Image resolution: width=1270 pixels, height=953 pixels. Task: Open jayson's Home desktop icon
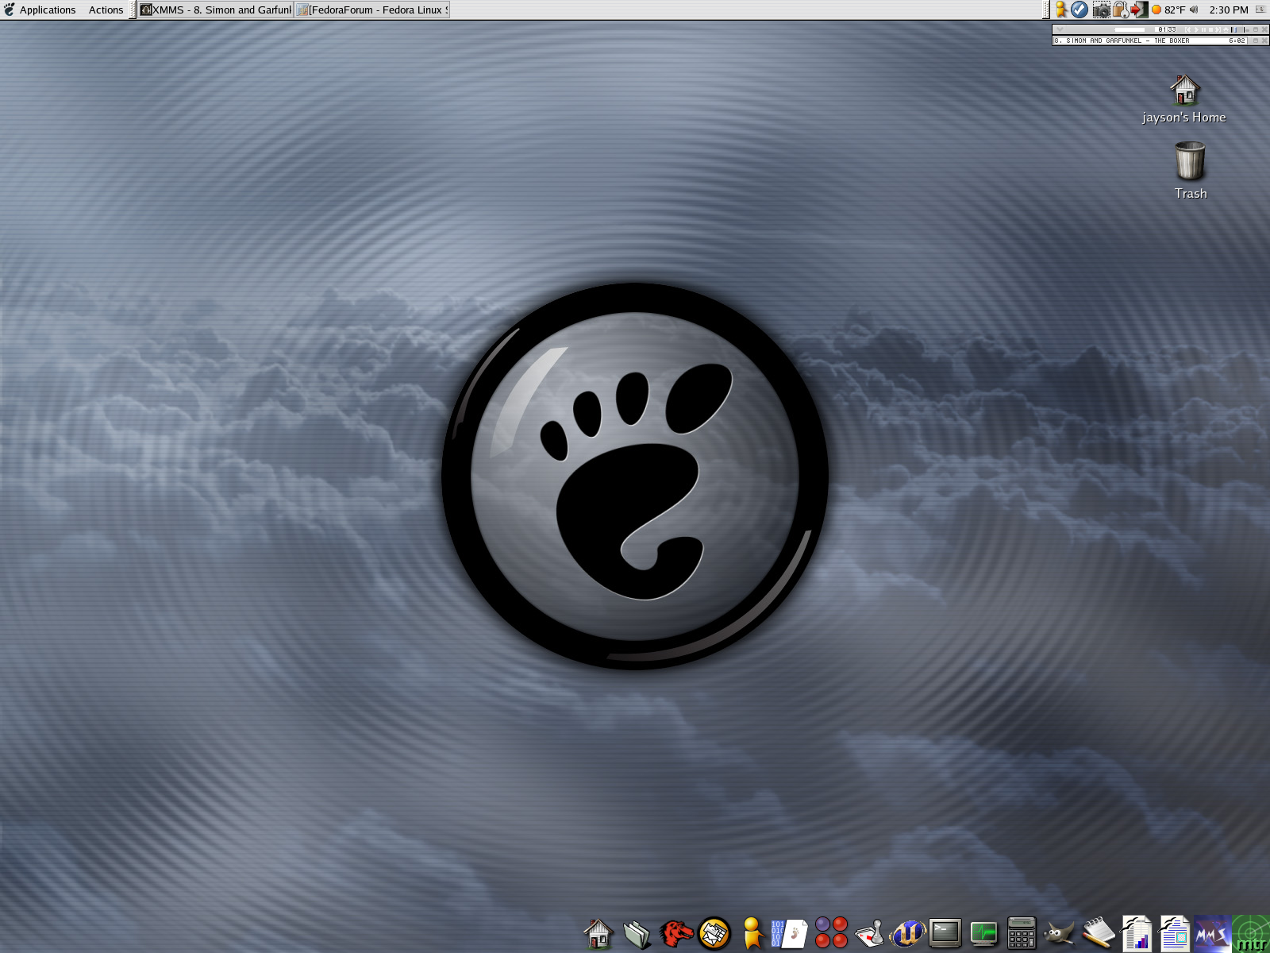(1184, 99)
